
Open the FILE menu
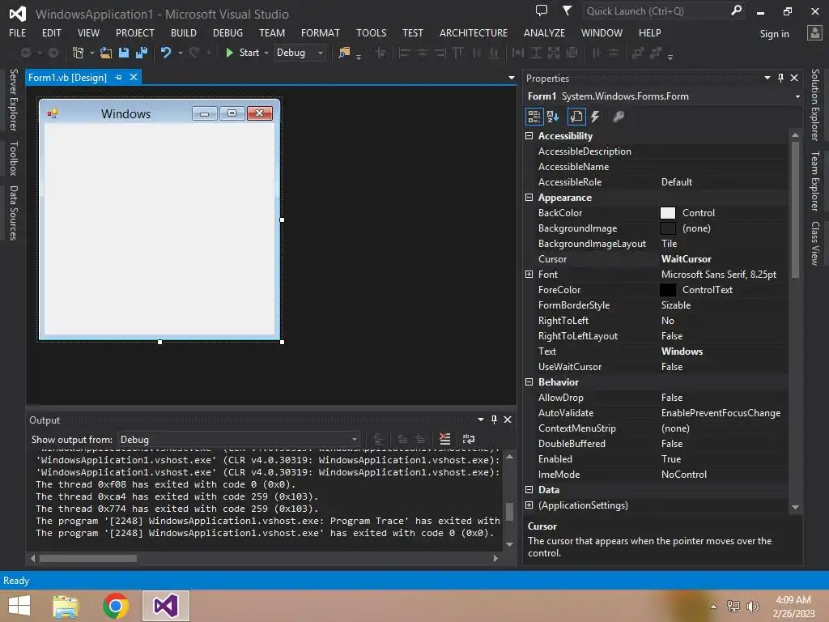[x=18, y=32]
